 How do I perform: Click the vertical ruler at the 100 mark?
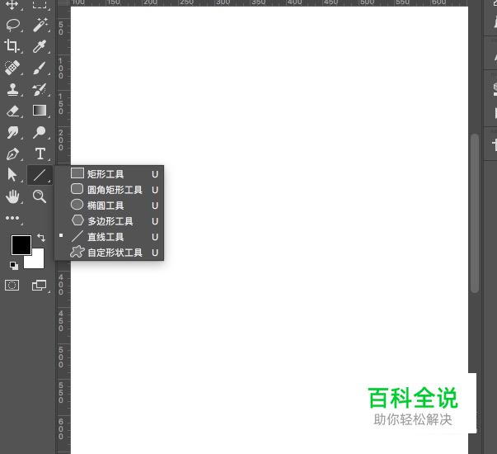coord(61,69)
